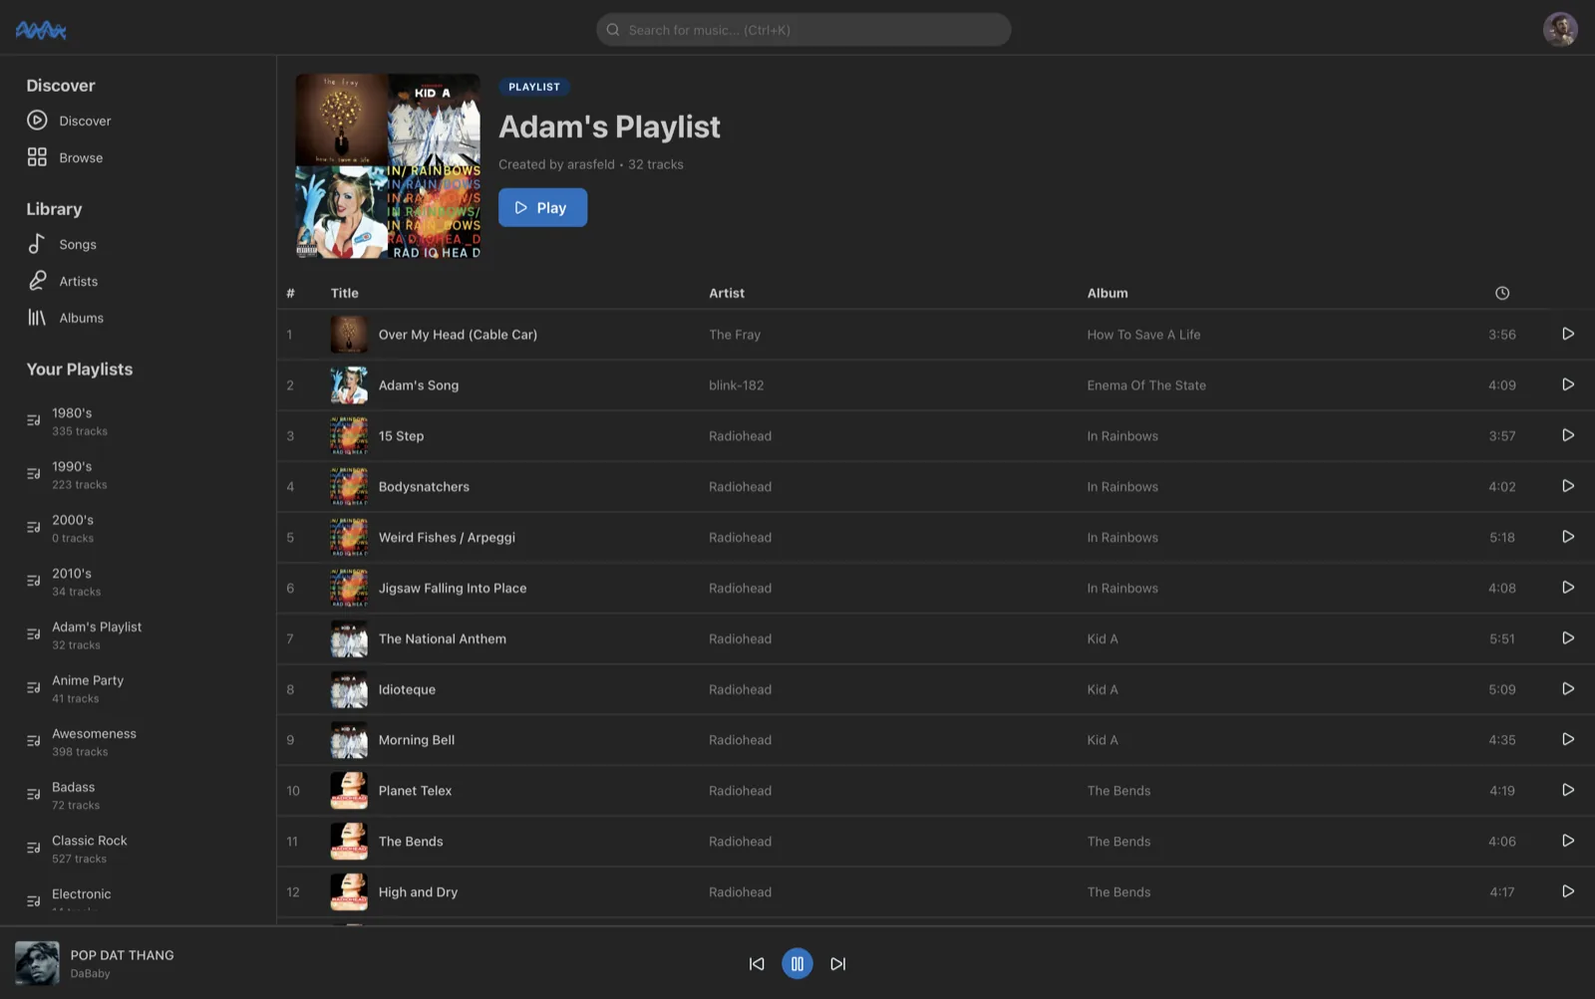Click the Adam's Song album thumbnail
The image size is (1595, 999).
[349, 385]
